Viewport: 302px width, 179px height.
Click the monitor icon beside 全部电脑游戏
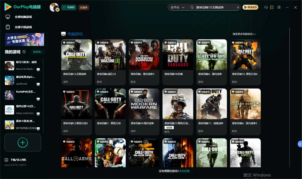(x=8, y=17)
